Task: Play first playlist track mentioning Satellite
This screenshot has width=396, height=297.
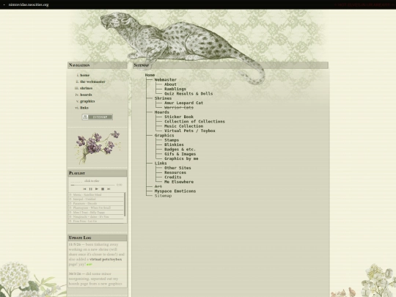Action: click(x=96, y=195)
